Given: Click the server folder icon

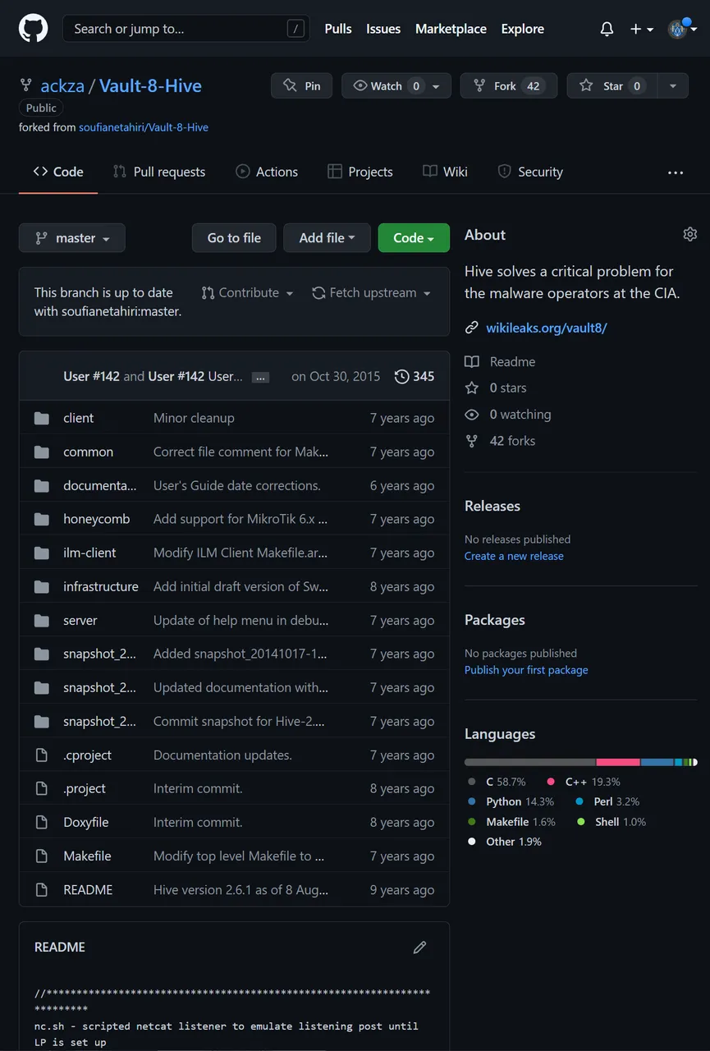Looking at the screenshot, I should 42,620.
